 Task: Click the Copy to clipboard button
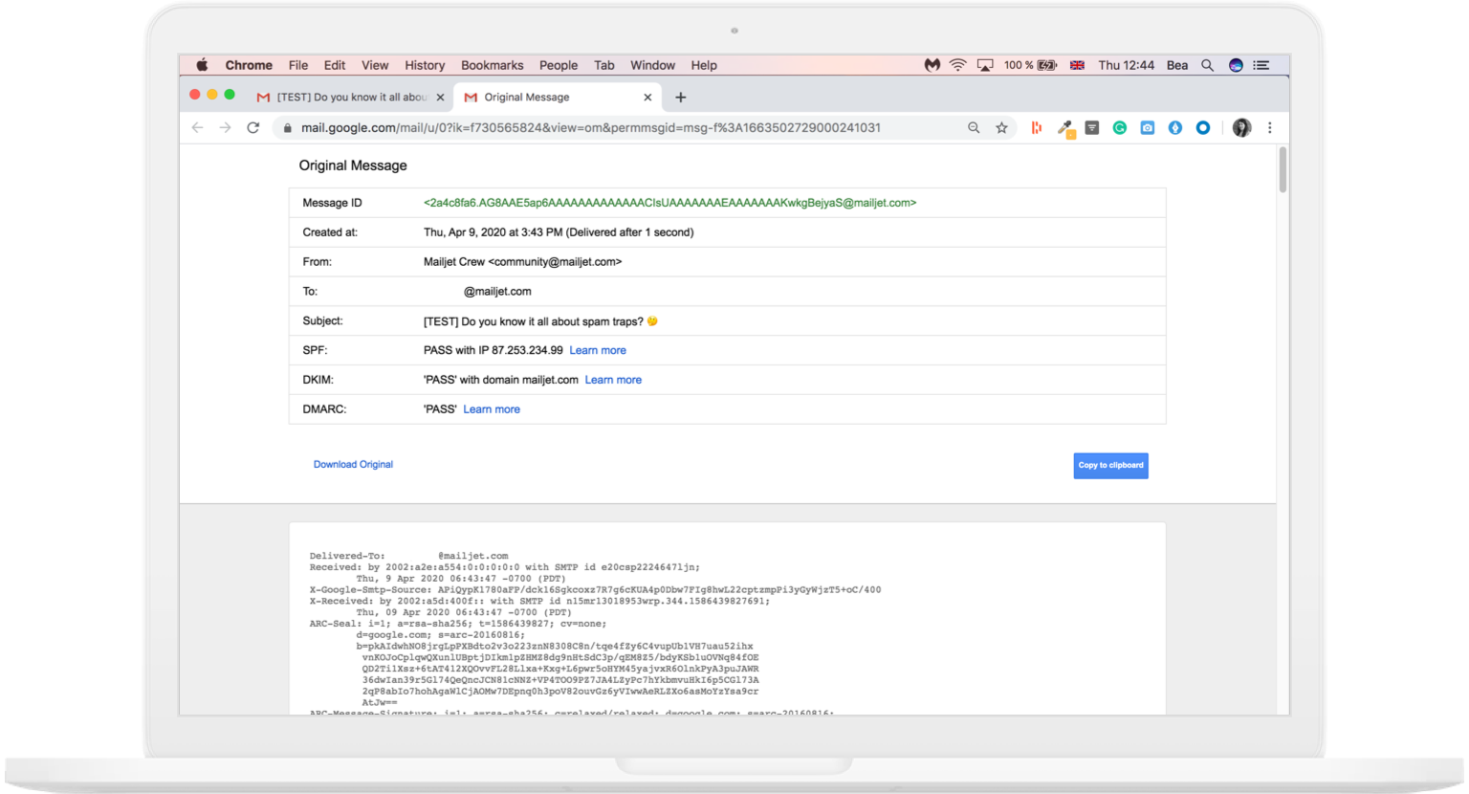[1110, 466]
